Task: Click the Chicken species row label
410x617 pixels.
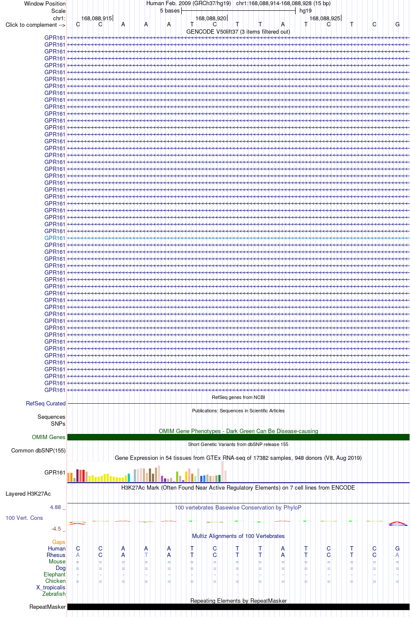Action: (55, 581)
